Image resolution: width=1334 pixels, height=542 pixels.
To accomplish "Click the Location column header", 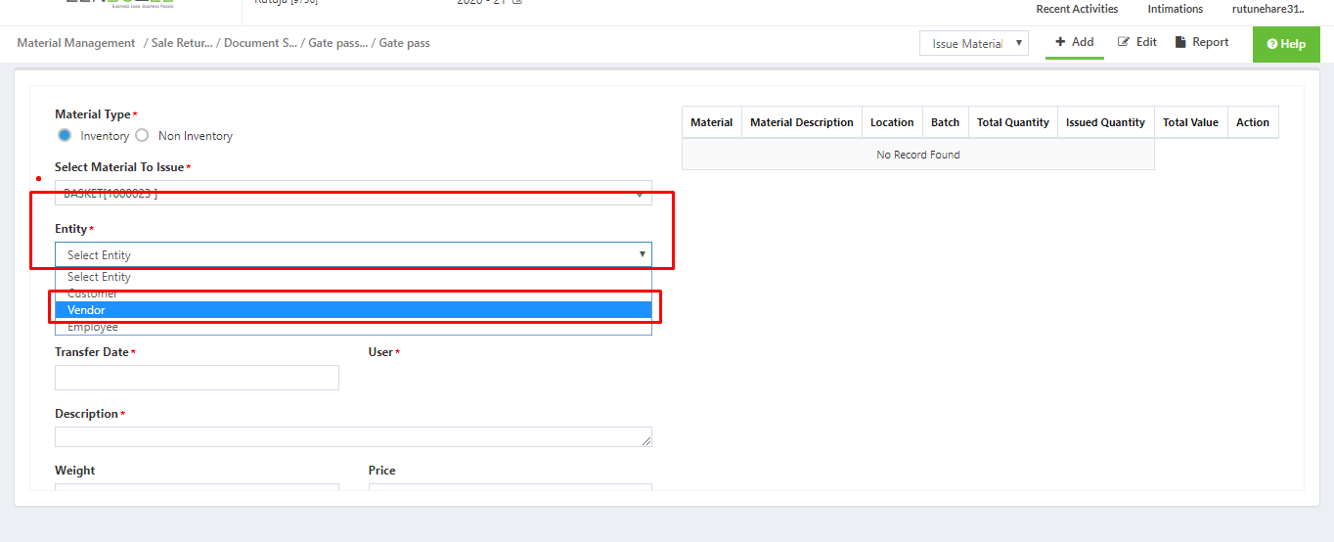I will pyautogui.click(x=892, y=122).
